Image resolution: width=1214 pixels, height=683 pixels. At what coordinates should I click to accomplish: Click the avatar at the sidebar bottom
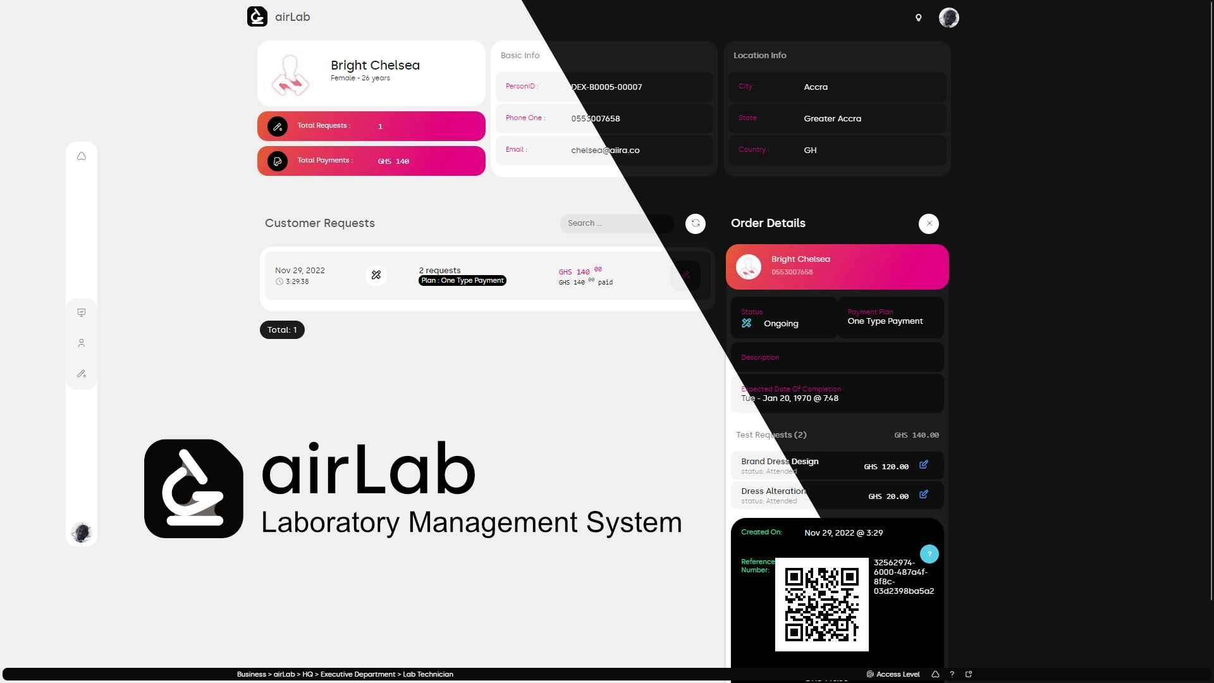pyautogui.click(x=82, y=532)
